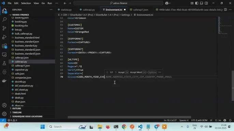This screenshot has width=234, height=131.
Task: Open the Testing flask view
Action: (4, 63)
